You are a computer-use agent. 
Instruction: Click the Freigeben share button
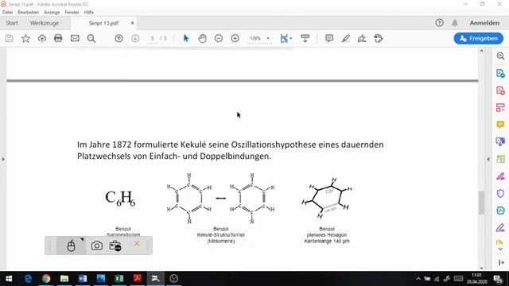pyautogui.click(x=479, y=39)
